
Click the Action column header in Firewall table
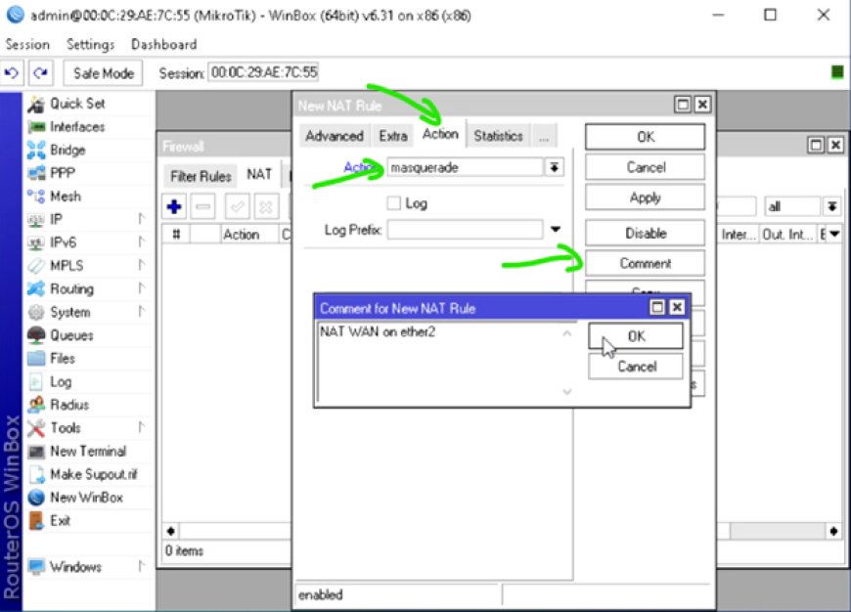[x=249, y=235]
